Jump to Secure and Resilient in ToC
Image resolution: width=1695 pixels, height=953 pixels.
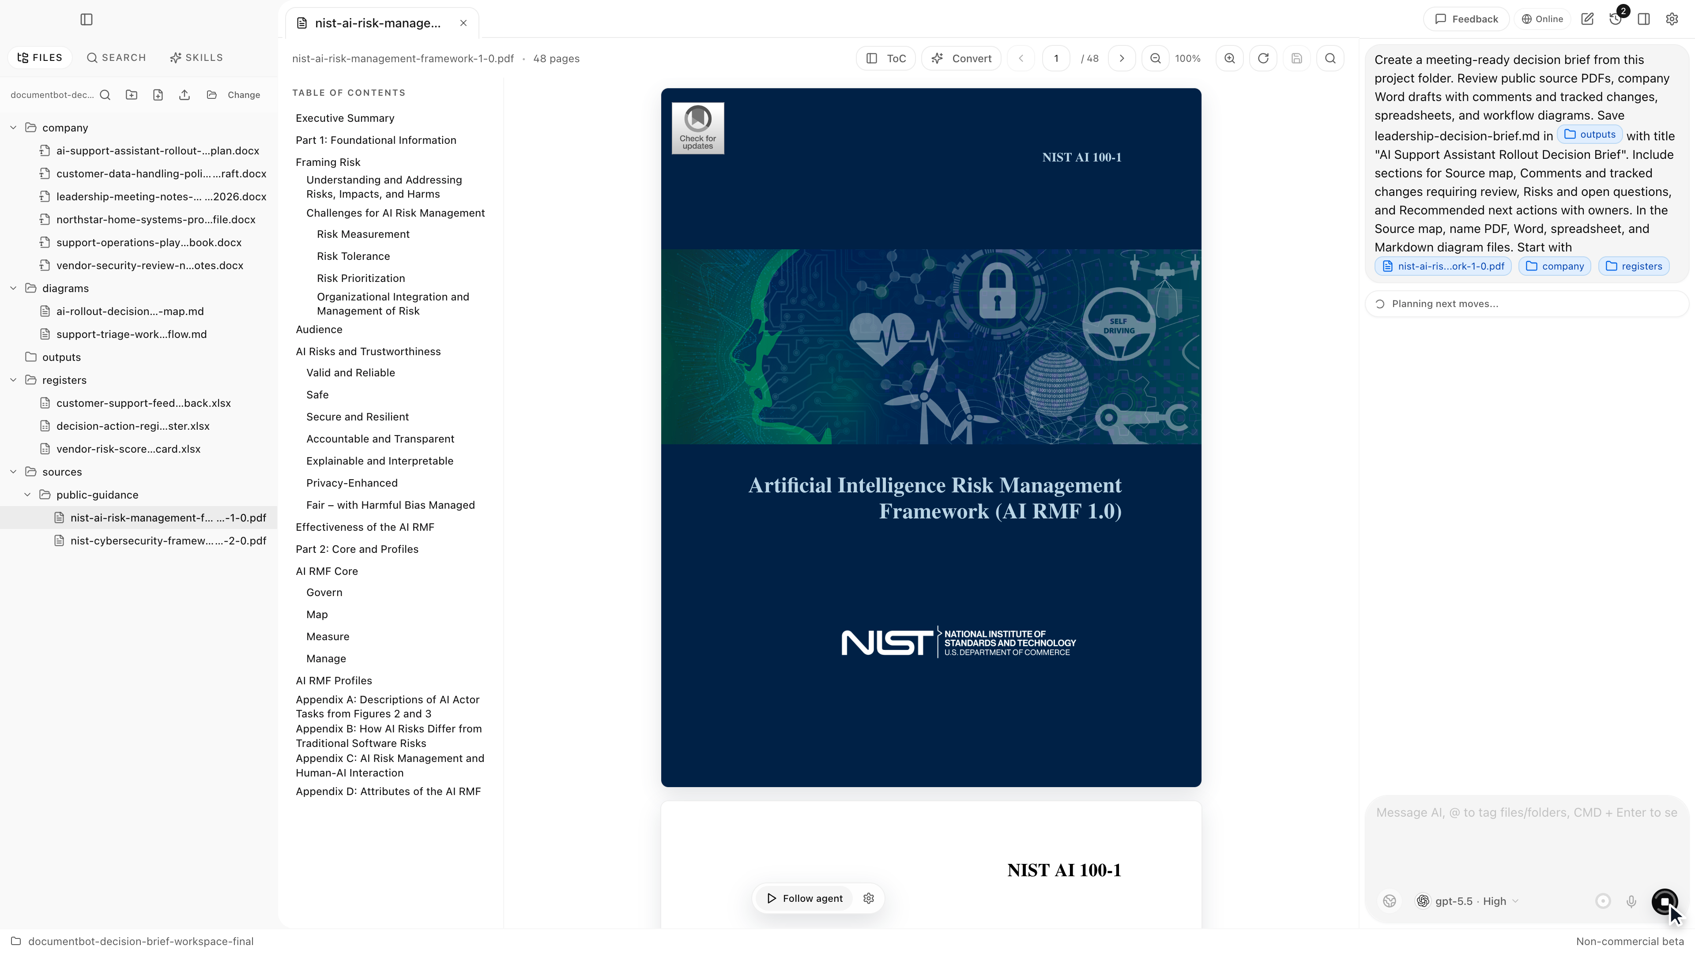pyautogui.click(x=357, y=417)
